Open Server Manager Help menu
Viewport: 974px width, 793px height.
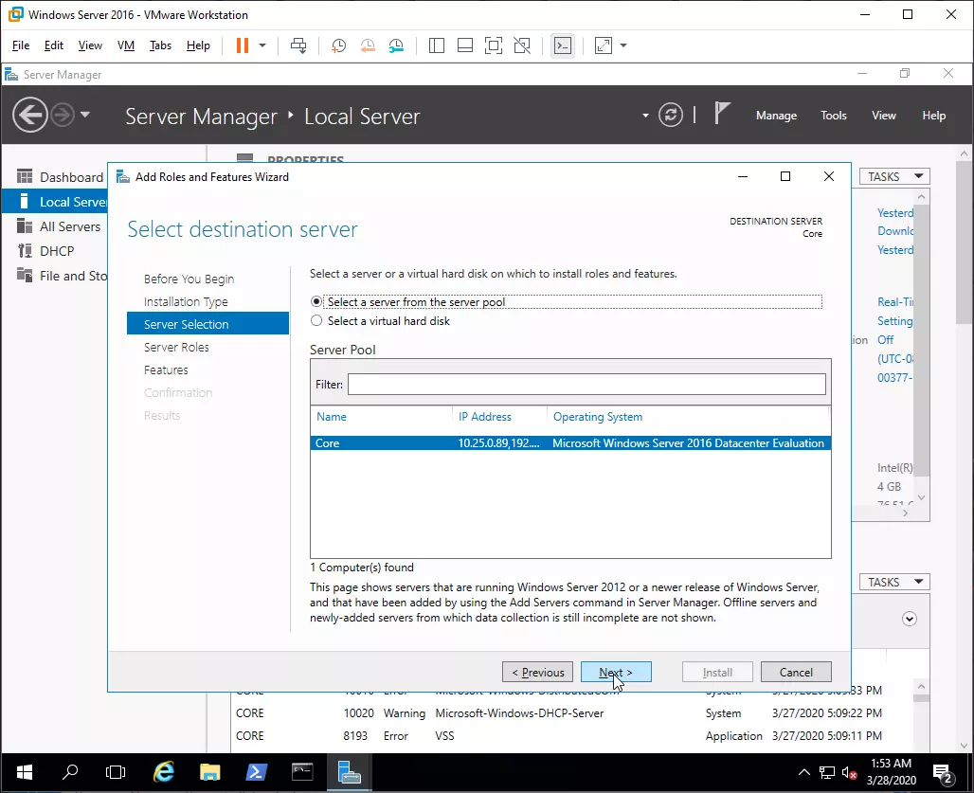tap(933, 116)
